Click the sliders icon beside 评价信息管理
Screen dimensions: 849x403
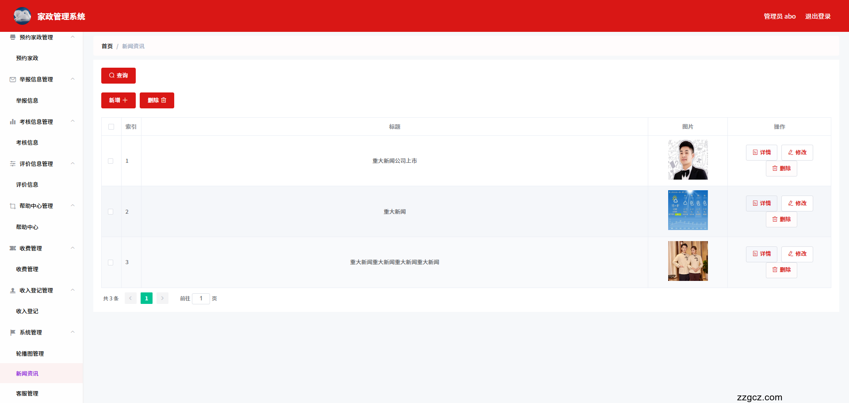pos(13,164)
